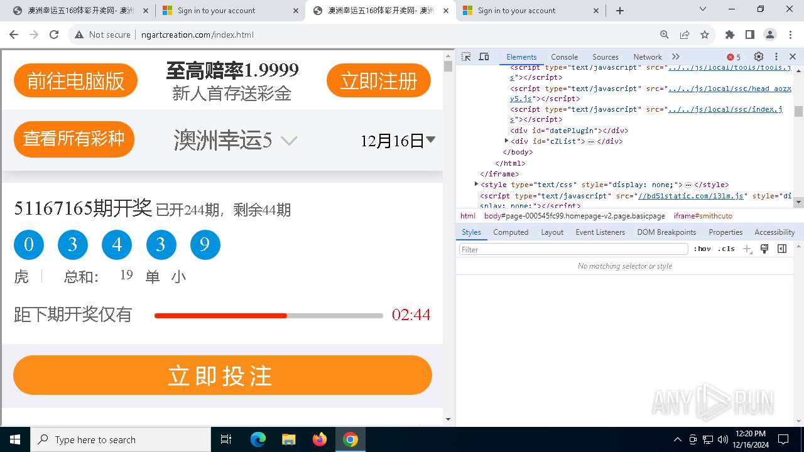Click the 前往电脑版 button
This screenshot has width=804, height=452.
[75, 80]
